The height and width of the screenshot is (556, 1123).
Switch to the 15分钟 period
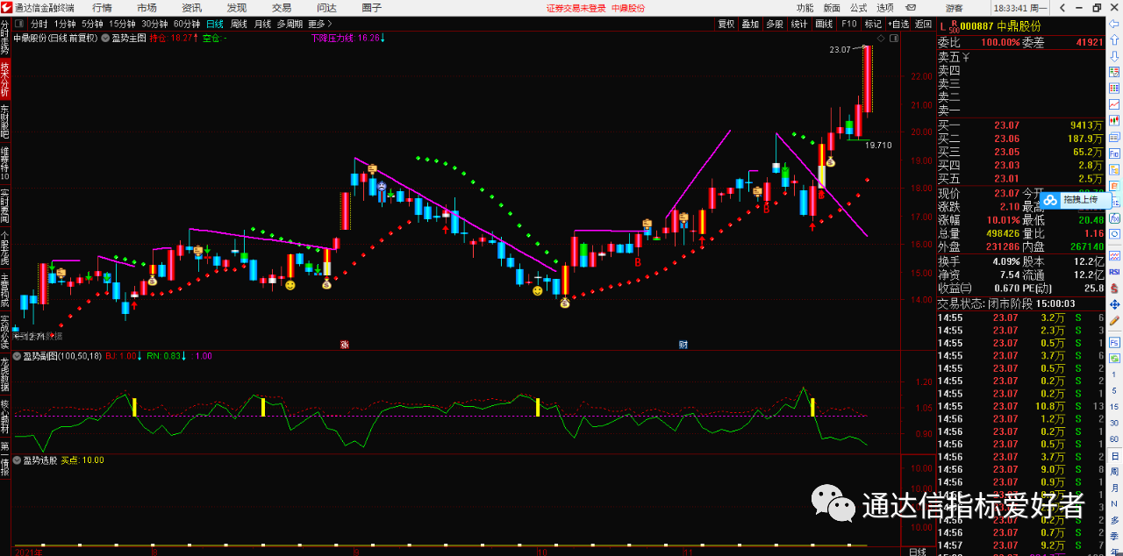tap(122, 25)
